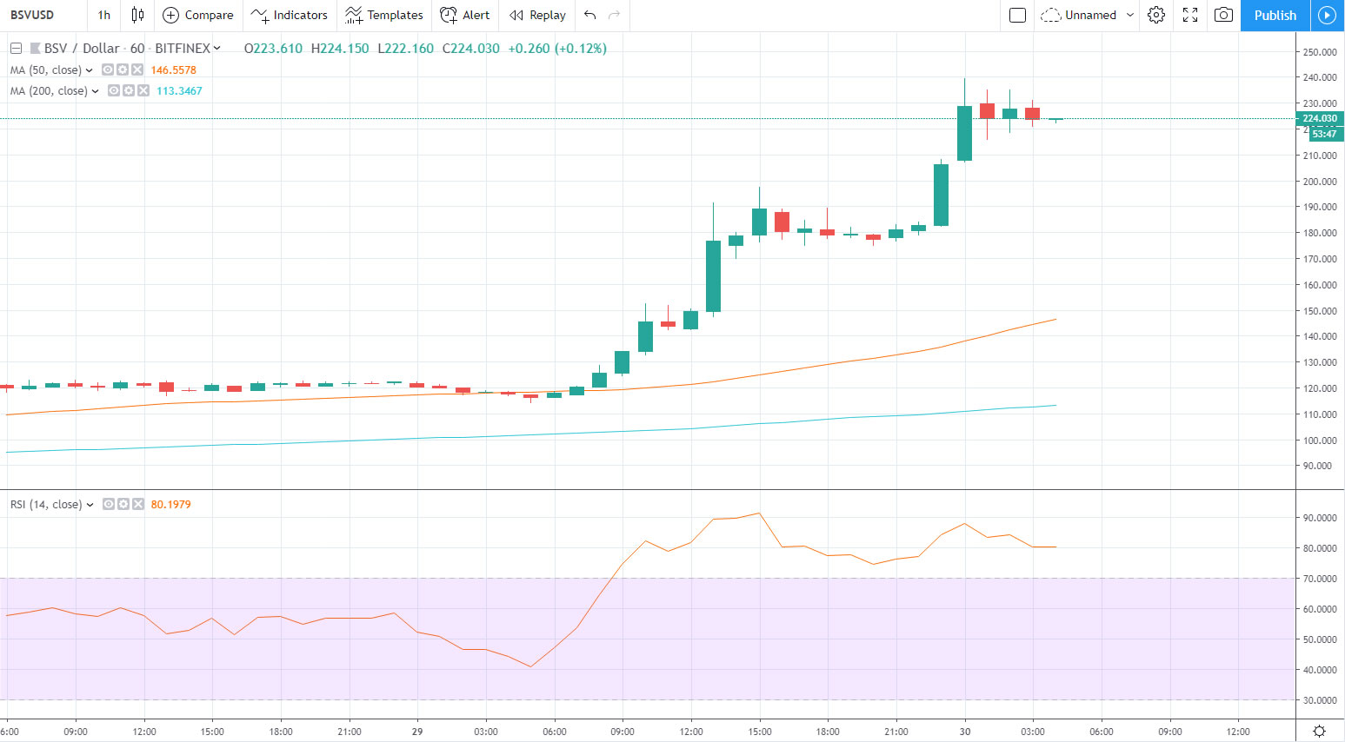Open the Indicators menu
This screenshot has height=742, width=1345.
[x=290, y=15]
